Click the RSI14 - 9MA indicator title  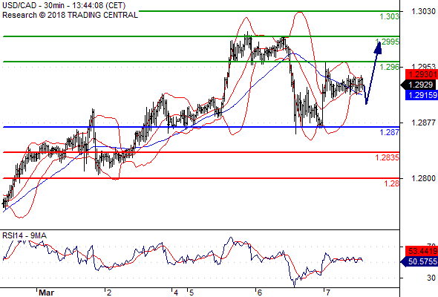coord(24,235)
